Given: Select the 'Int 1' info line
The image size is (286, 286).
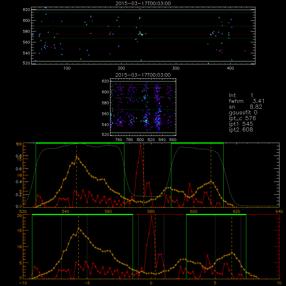Looking at the screenshot, I should pos(241,96).
